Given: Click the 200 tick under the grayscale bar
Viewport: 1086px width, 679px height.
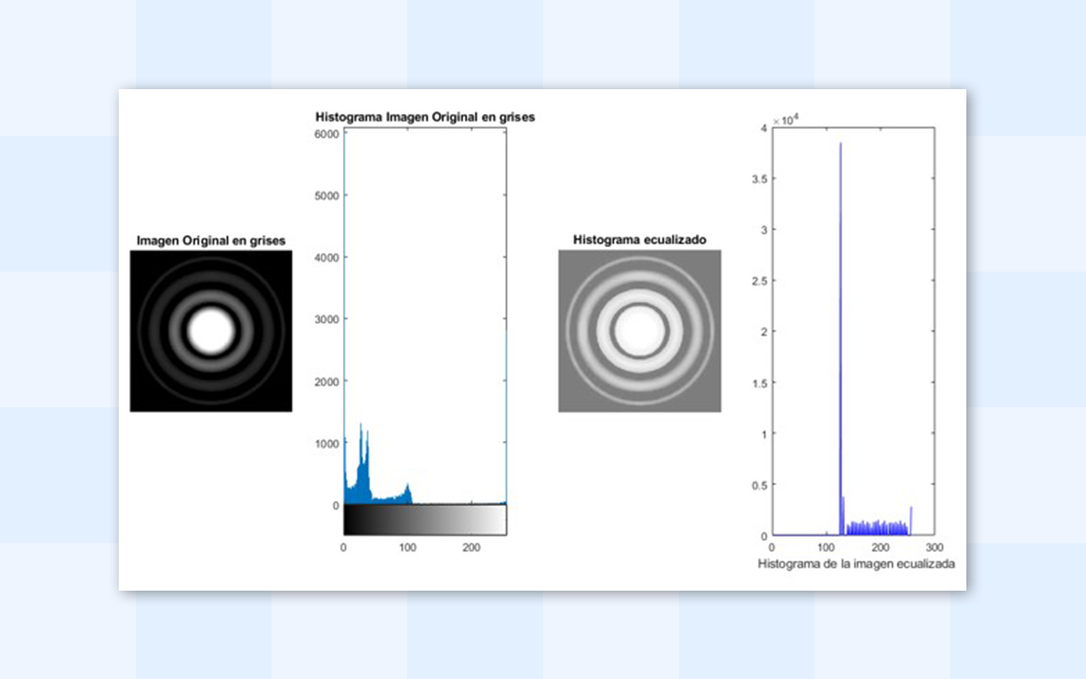Looking at the screenshot, I should pyautogui.click(x=472, y=548).
